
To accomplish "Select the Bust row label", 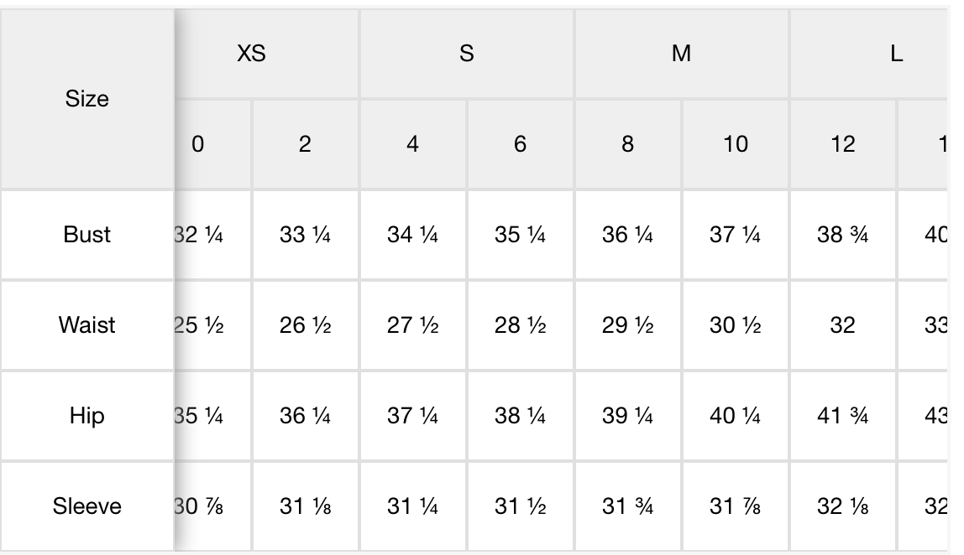I will click(x=87, y=235).
